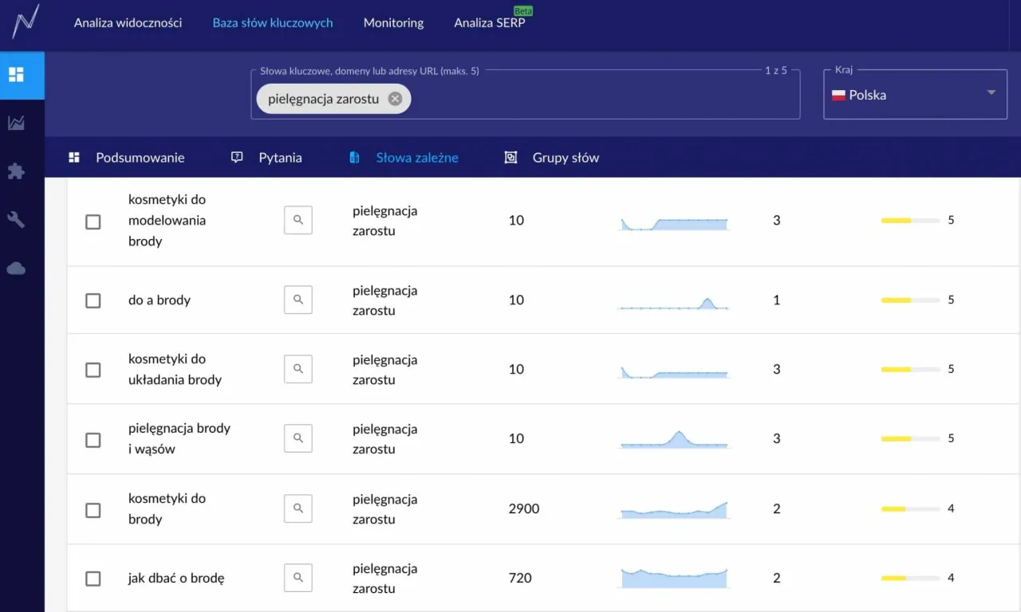Click the chart analytics sidebar icon
Image resolution: width=1021 pixels, height=612 pixels.
[17, 123]
